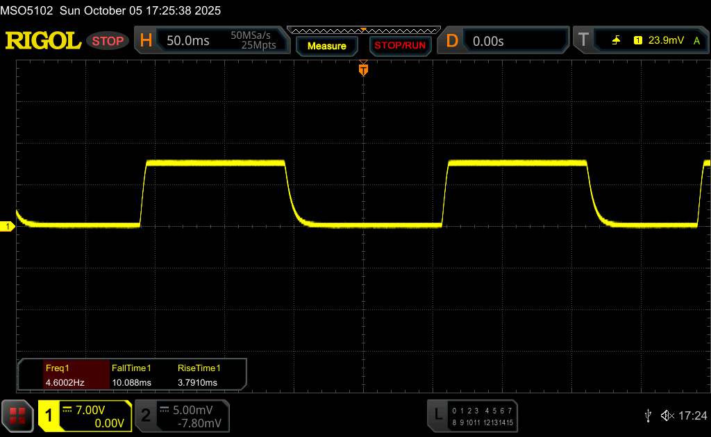The width and height of the screenshot is (711, 437).
Task: Click the RIGOL logo
Action: (x=43, y=41)
